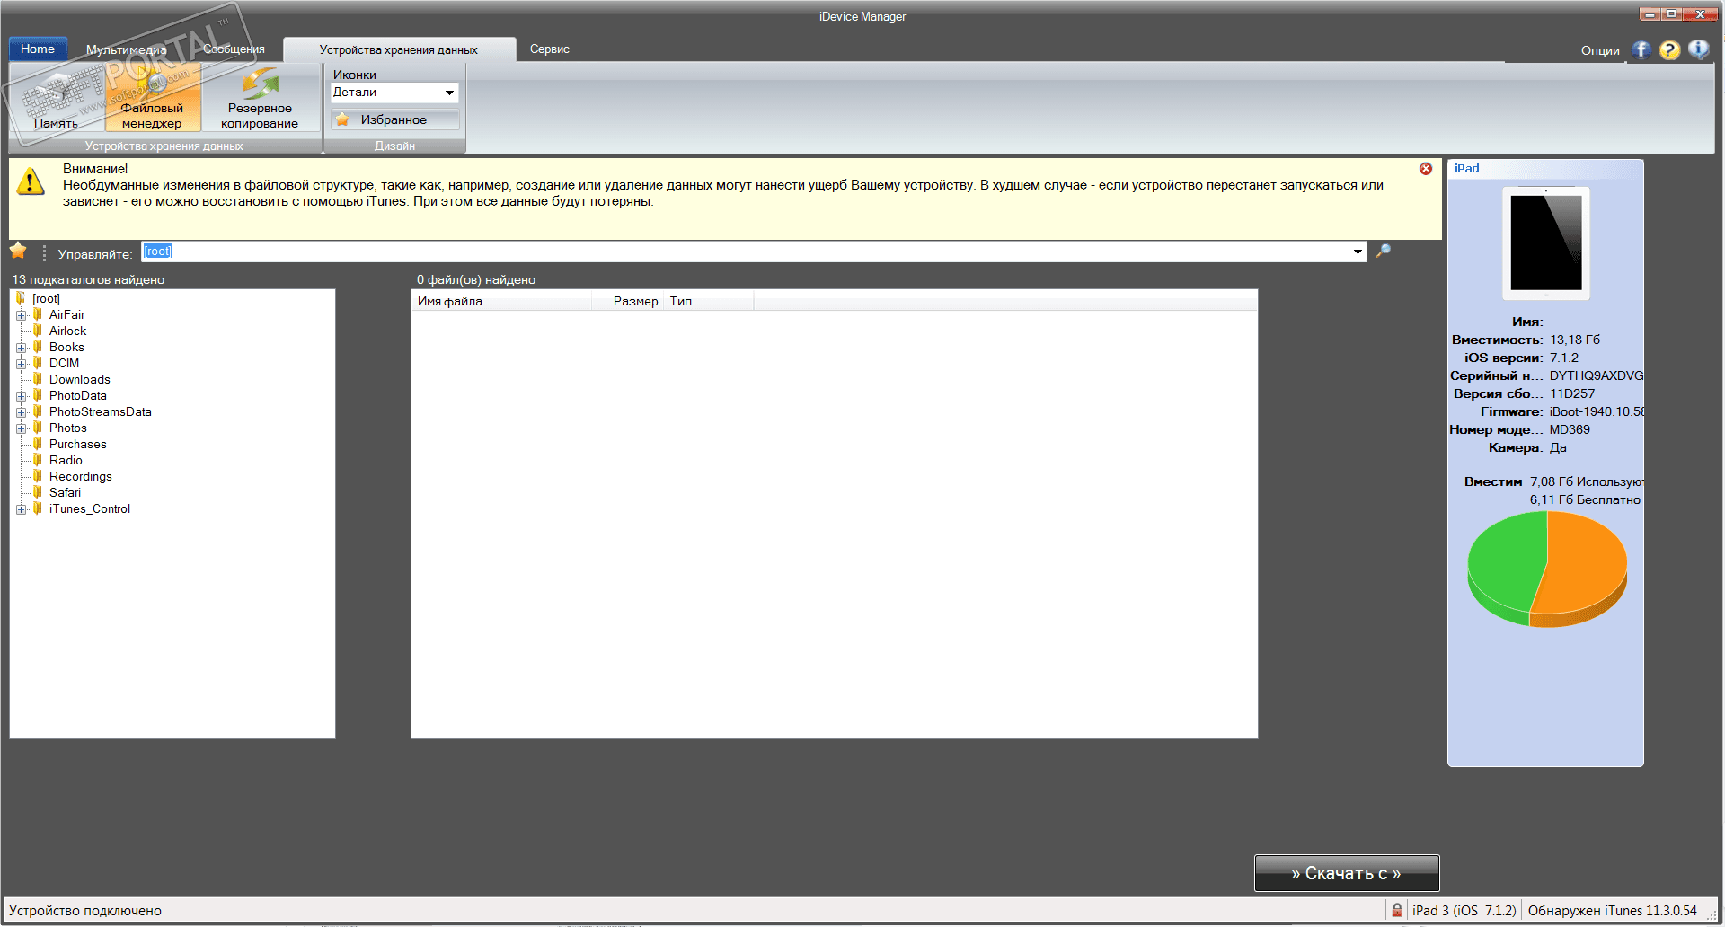Sort by Тип column header
The image size is (1725, 927).
[709, 302]
